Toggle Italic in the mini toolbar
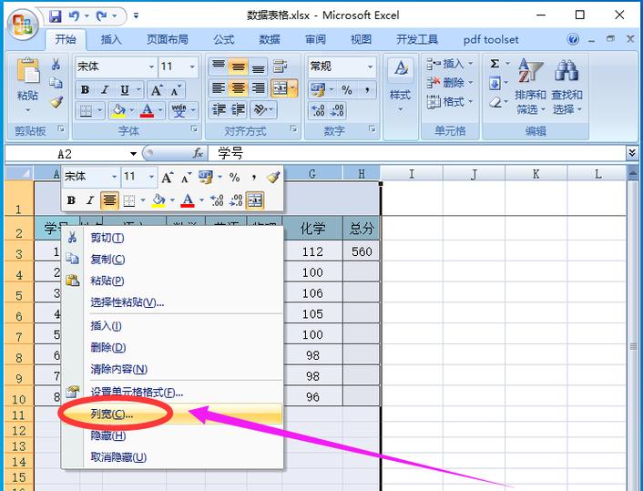643x491 pixels. (x=90, y=200)
